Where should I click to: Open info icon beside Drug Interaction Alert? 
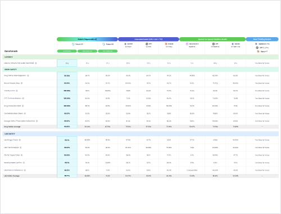(23, 106)
